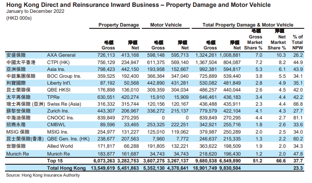Screen dimensions: 312x183
Task: Click the (HKD 000s) unit label
Action: point(19,17)
